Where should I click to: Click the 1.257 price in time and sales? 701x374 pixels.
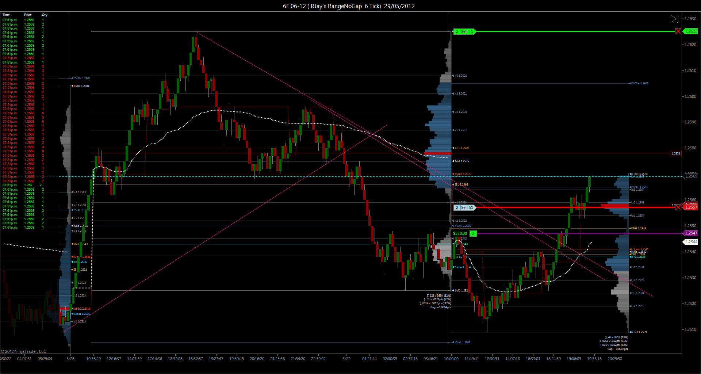point(28,186)
